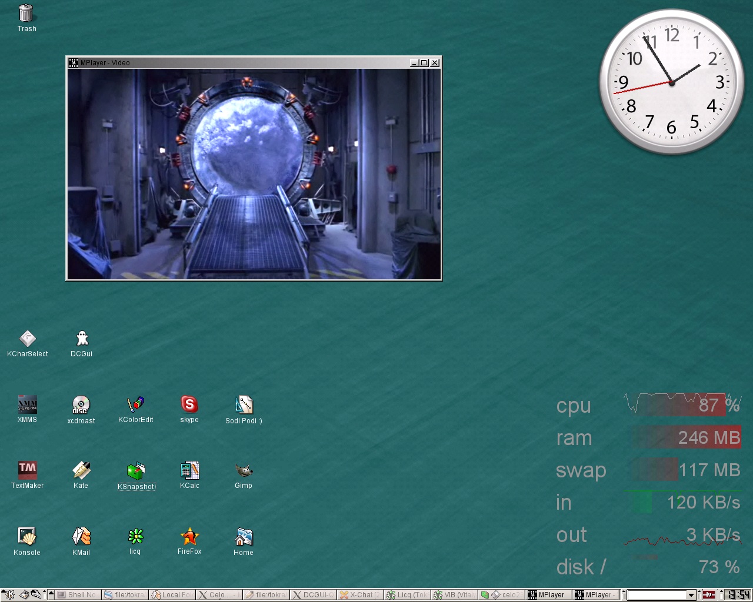Switch to the VIB (Vitaly taskbar entry
This screenshot has height=602, width=753.
[454, 595]
